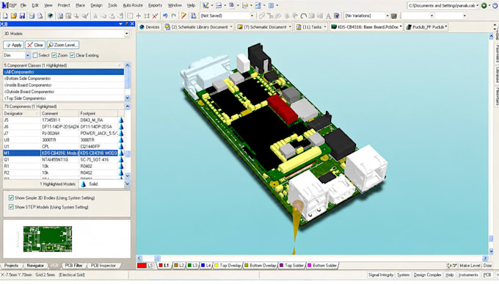Click the pin icon on PCB panel header
This screenshot has height=284, width=499.
(x=126, y=24)
